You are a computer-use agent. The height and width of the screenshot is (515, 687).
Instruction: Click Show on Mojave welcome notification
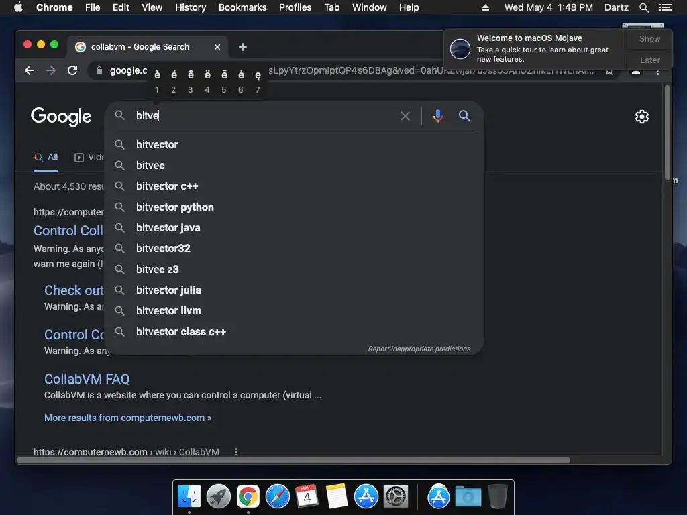point(649,38)
